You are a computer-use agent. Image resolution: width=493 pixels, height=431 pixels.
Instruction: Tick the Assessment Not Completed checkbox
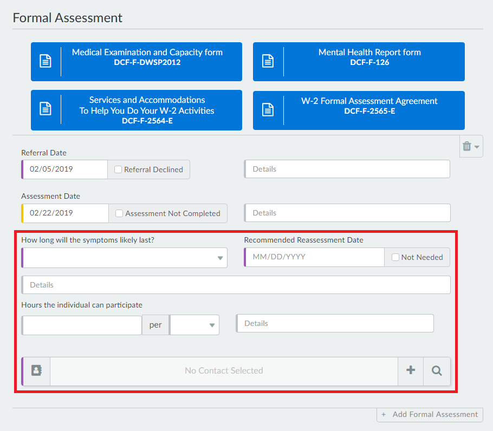pos(119,213)
